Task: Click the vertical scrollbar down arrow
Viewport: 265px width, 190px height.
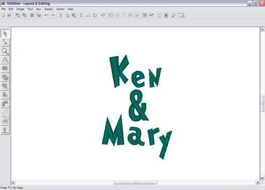Action: (262, 178)
